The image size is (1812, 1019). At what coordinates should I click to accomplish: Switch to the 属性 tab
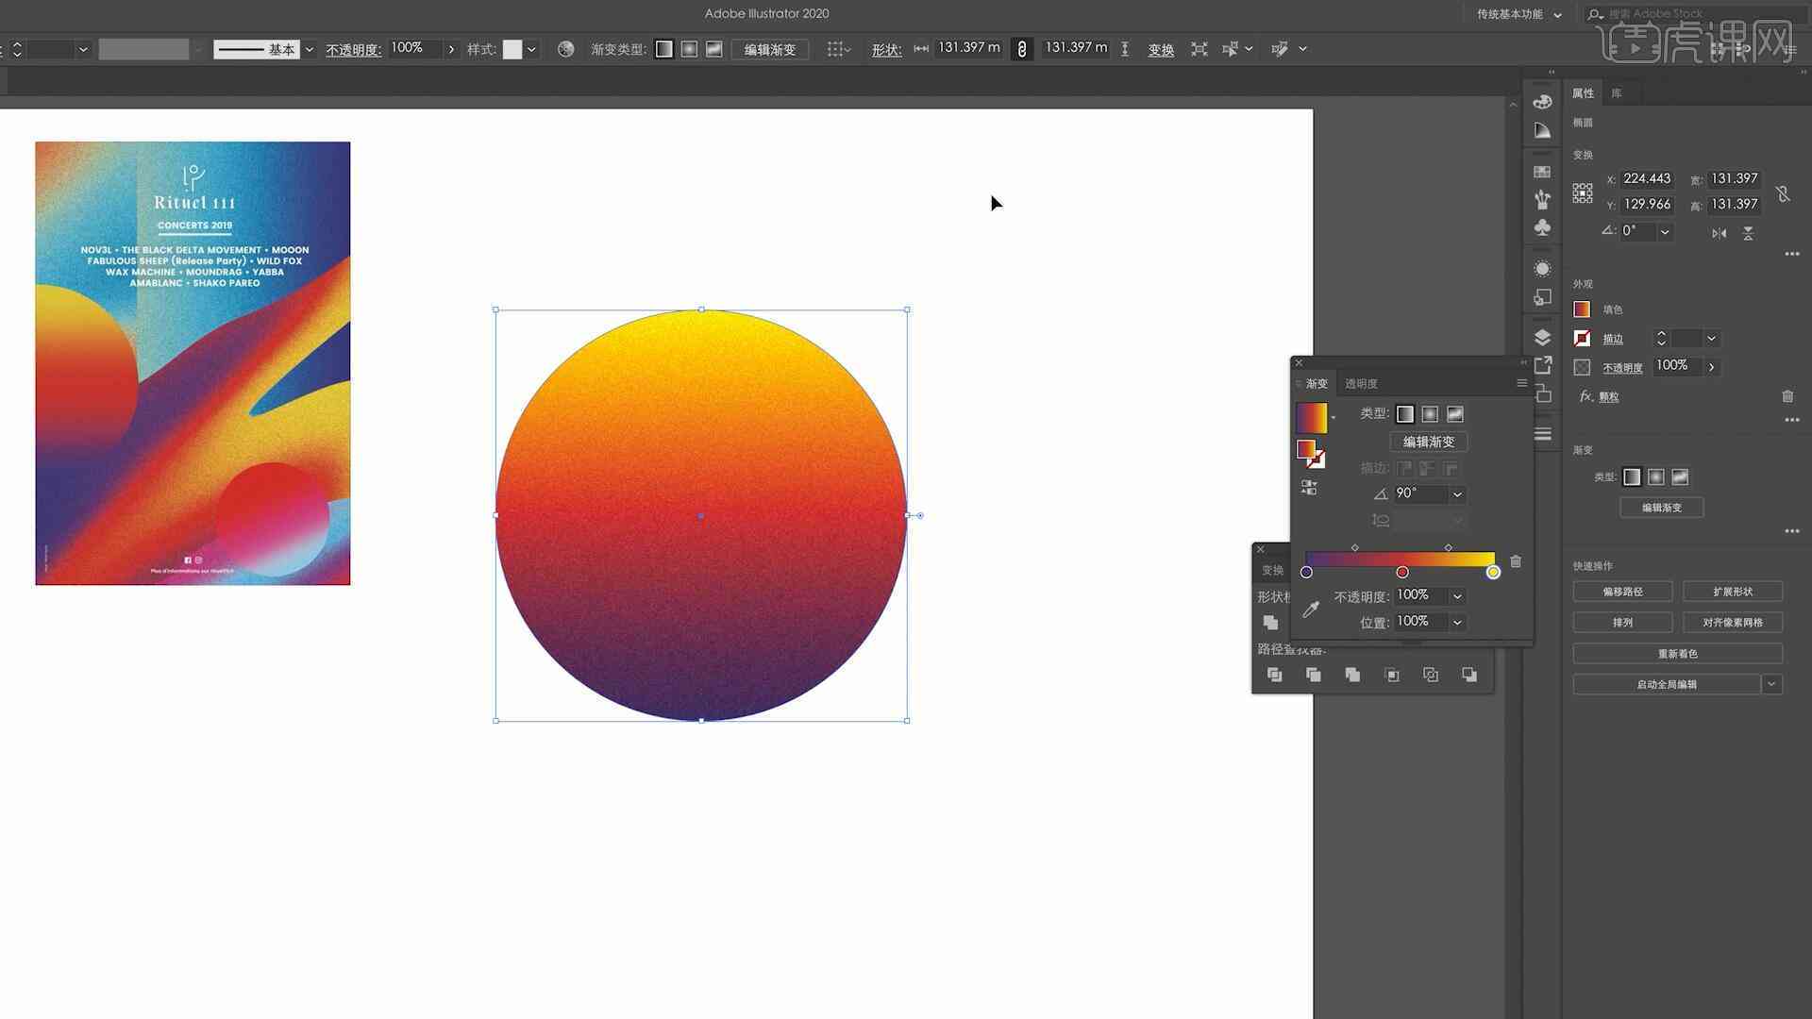pyautogui.click(x=1583, y=93)
